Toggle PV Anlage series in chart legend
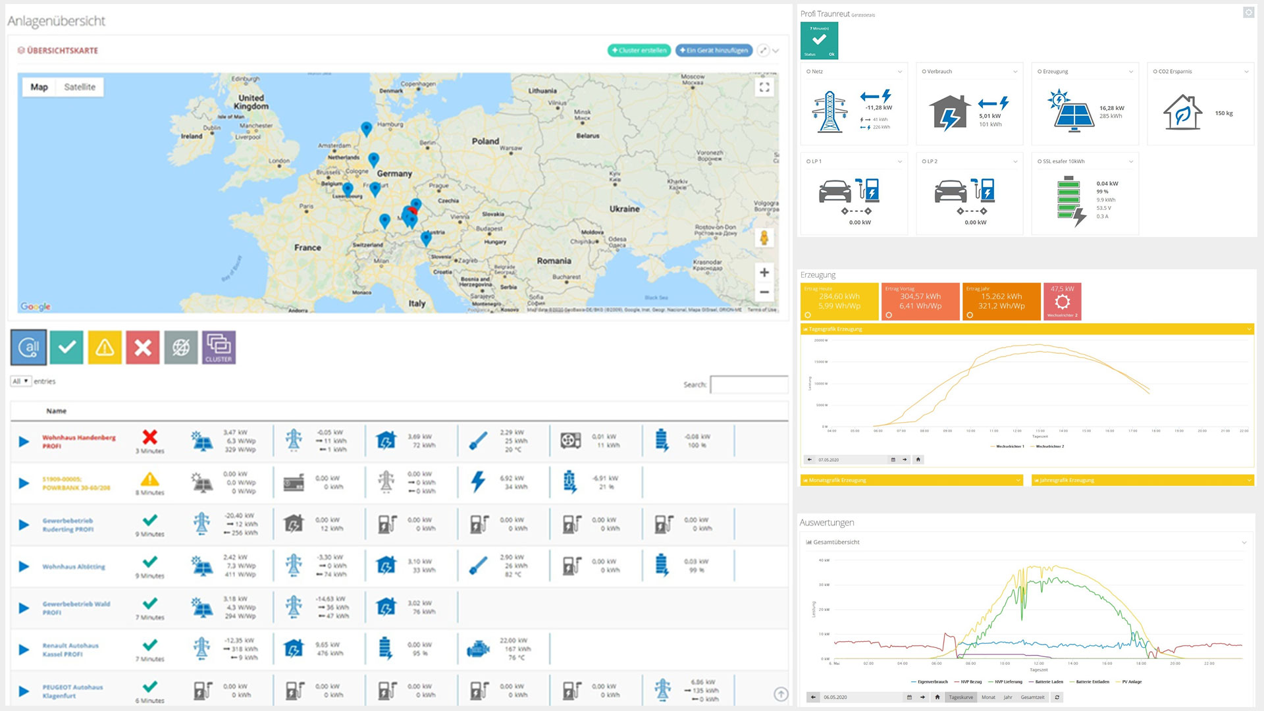The height and width of the screenshot is (711, 1264). (1132, 682)
